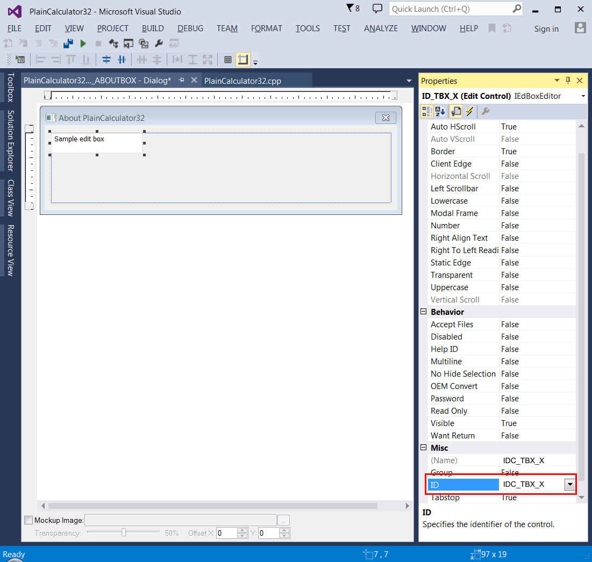Click the Center Horizontal alignment icon
The width and height of the screenshot is (592, 562).
[x=122, y=60]
